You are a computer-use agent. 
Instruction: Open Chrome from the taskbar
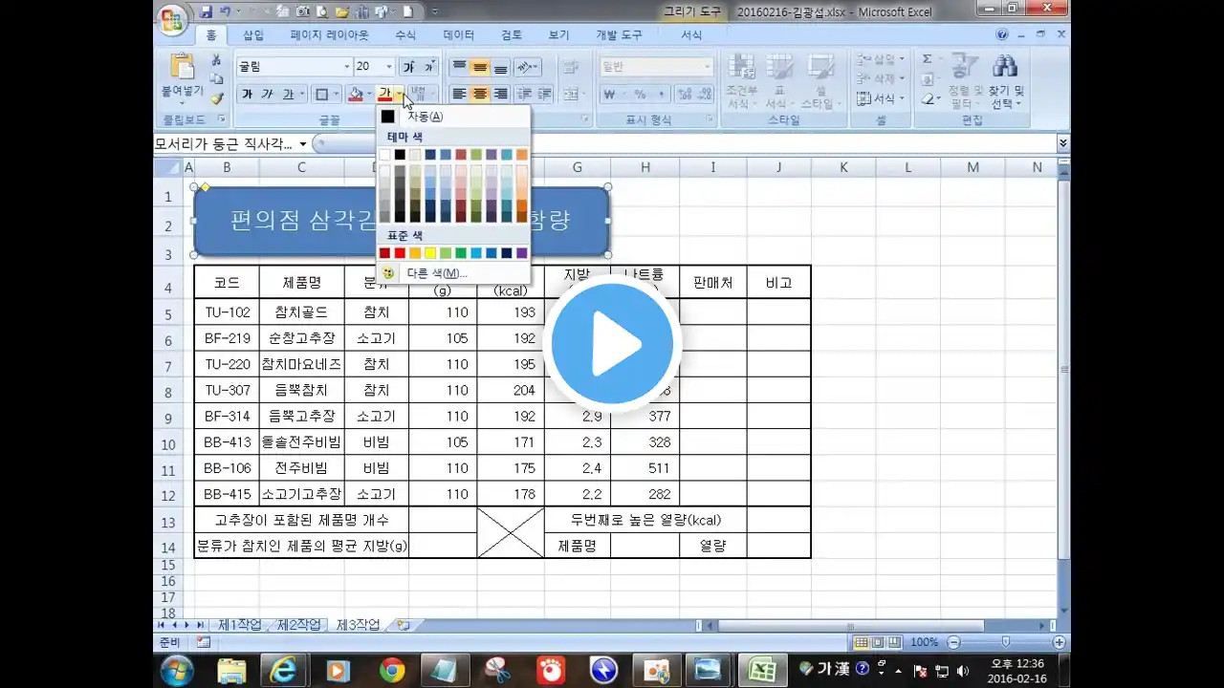click(392, 671)
